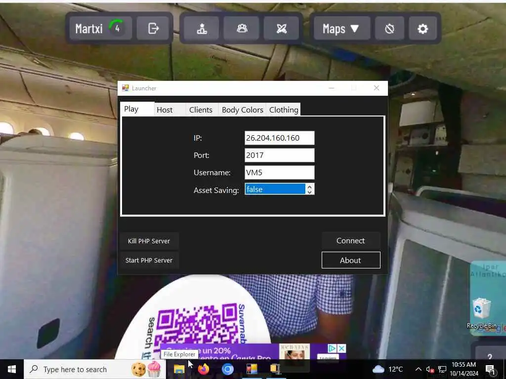Open the leaderboard podium icon

pos(202,28)
